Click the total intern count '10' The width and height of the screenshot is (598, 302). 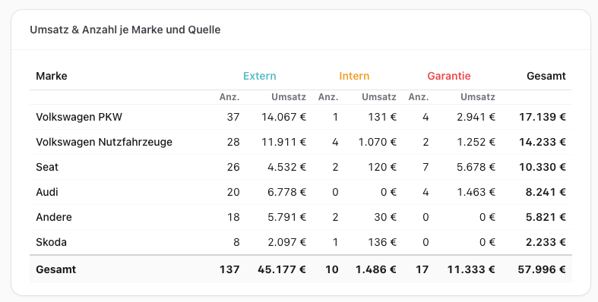332,269
